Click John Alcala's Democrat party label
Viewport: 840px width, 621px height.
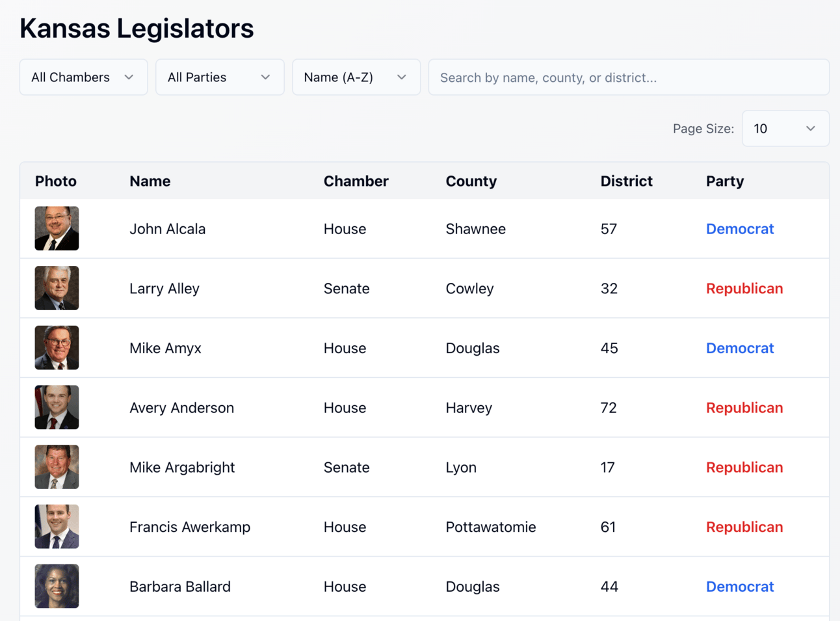(x=740, y=229)
